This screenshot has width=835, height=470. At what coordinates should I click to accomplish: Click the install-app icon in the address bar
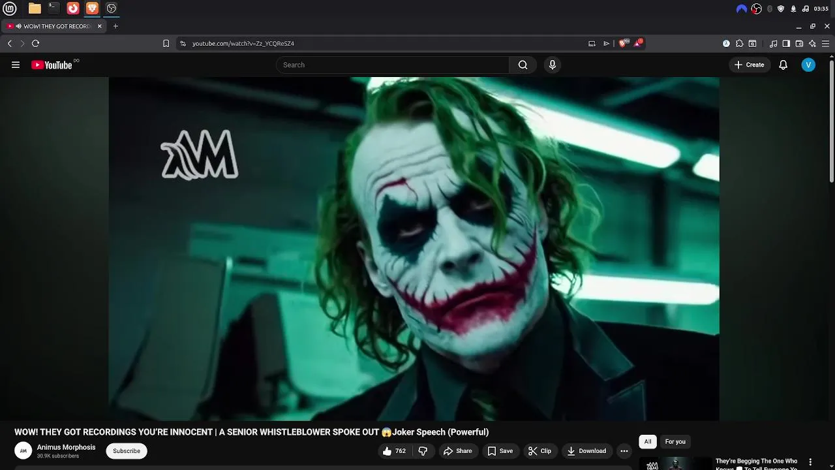coord(592,43)
